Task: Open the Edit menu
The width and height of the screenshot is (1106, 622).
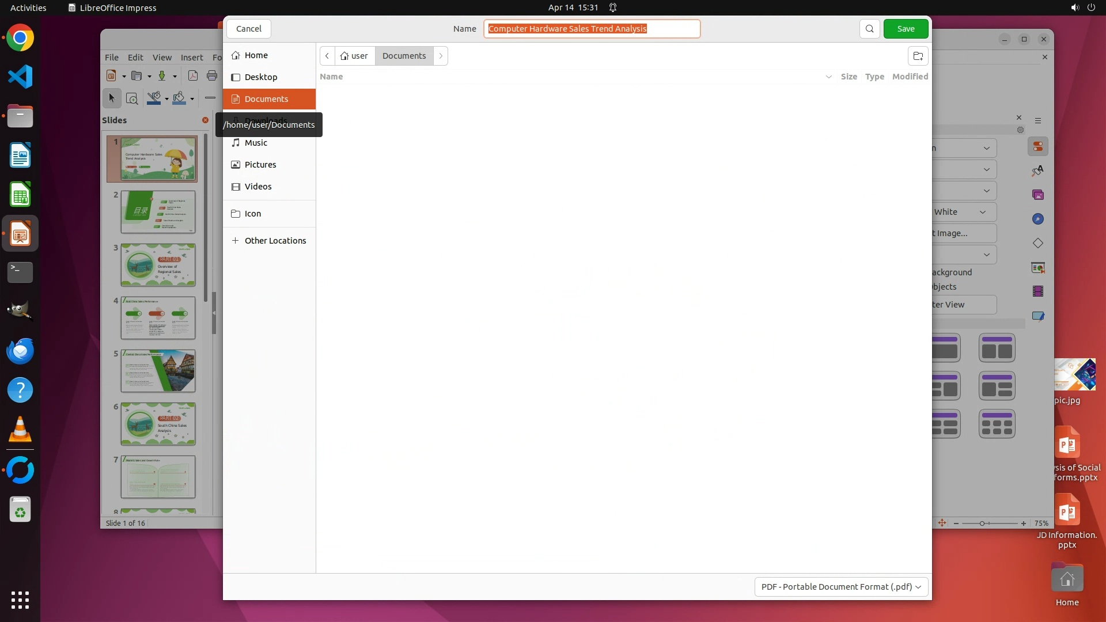Action: 135,58
